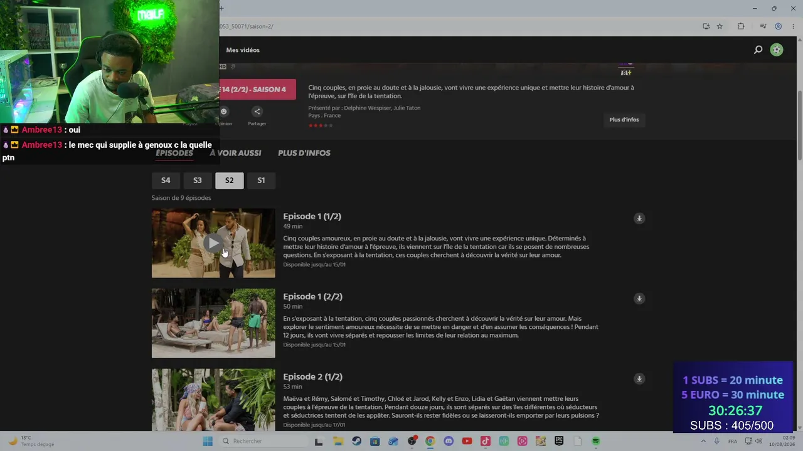
Task: Click the browser address bar URL
Action: point(247,26)
